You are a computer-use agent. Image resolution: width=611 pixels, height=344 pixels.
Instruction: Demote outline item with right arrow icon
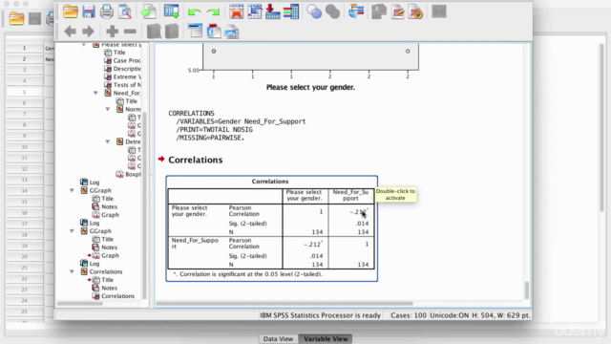89,32
